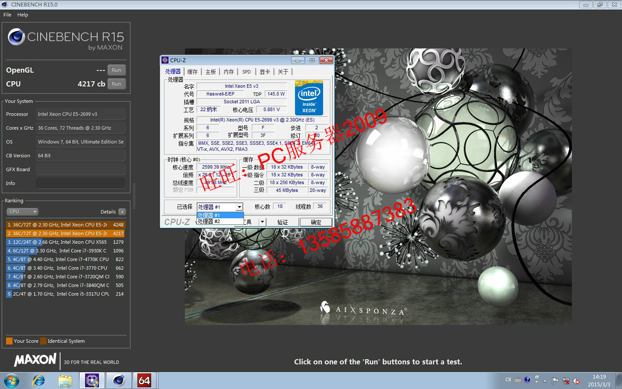Click the CB Version field showing 64 Bit

coord(81,156)
